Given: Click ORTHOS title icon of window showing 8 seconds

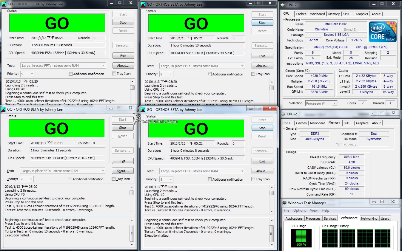Looking at the screenshot, I should 143,110.
